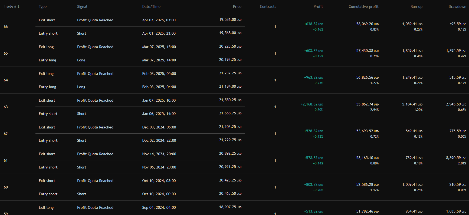Click exit date Mar 07, 2025, 15:00
This screenshot has height=215, width=469.
tap(159, 47)
